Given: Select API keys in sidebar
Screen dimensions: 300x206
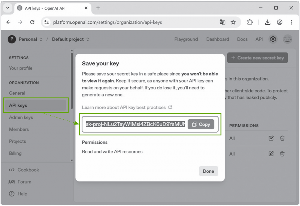Looking at the screenshot, I should coord(36,105).
